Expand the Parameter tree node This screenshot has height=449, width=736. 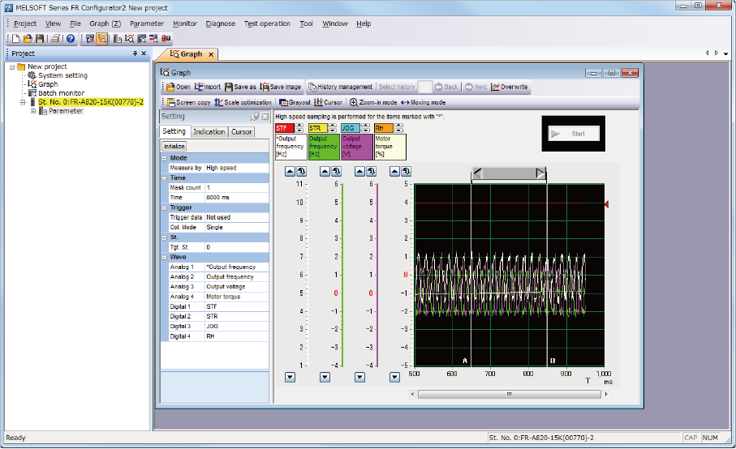pyautogui.click(x=33, y=111)
